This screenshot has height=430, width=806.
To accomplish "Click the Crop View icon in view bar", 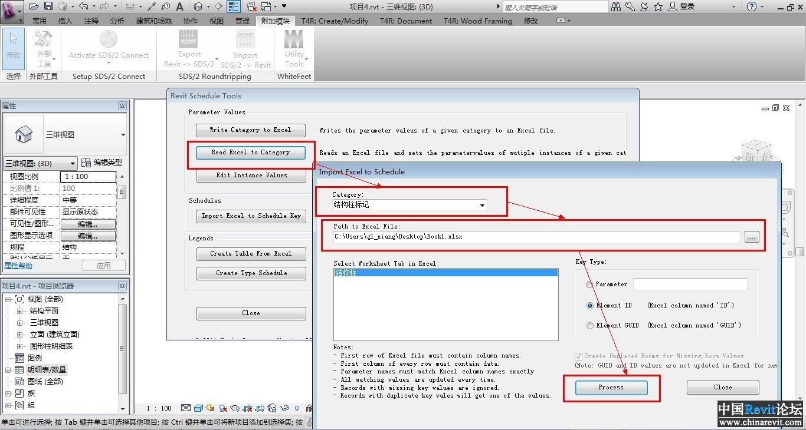I will click(247, 408).
